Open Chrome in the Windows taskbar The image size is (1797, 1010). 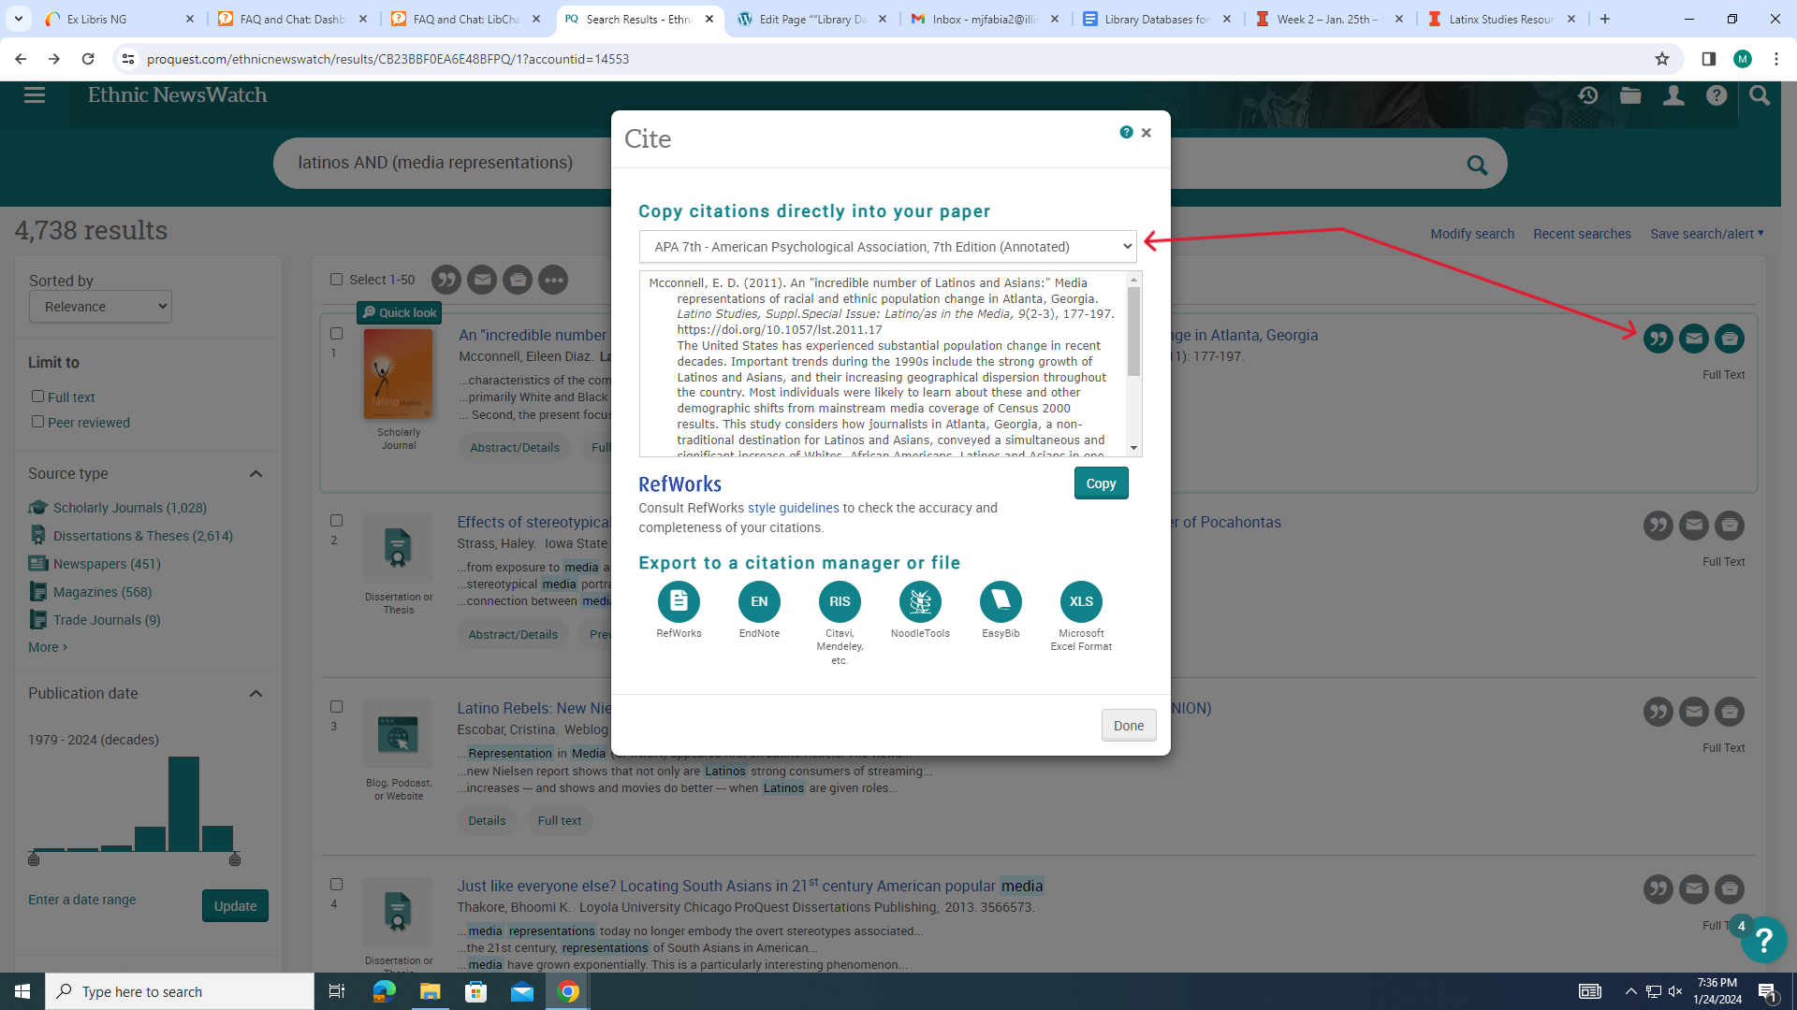coord(568,991)
